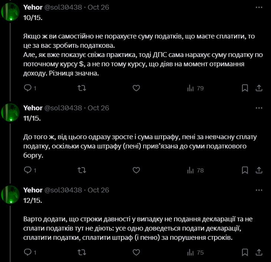The width and height of the screenshot is (271, 262).
Task: Open the 11/15 tweet's more options menu
Action: point(259,108)
